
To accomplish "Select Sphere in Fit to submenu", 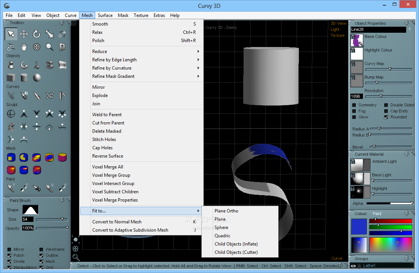I will click(240, 228).
